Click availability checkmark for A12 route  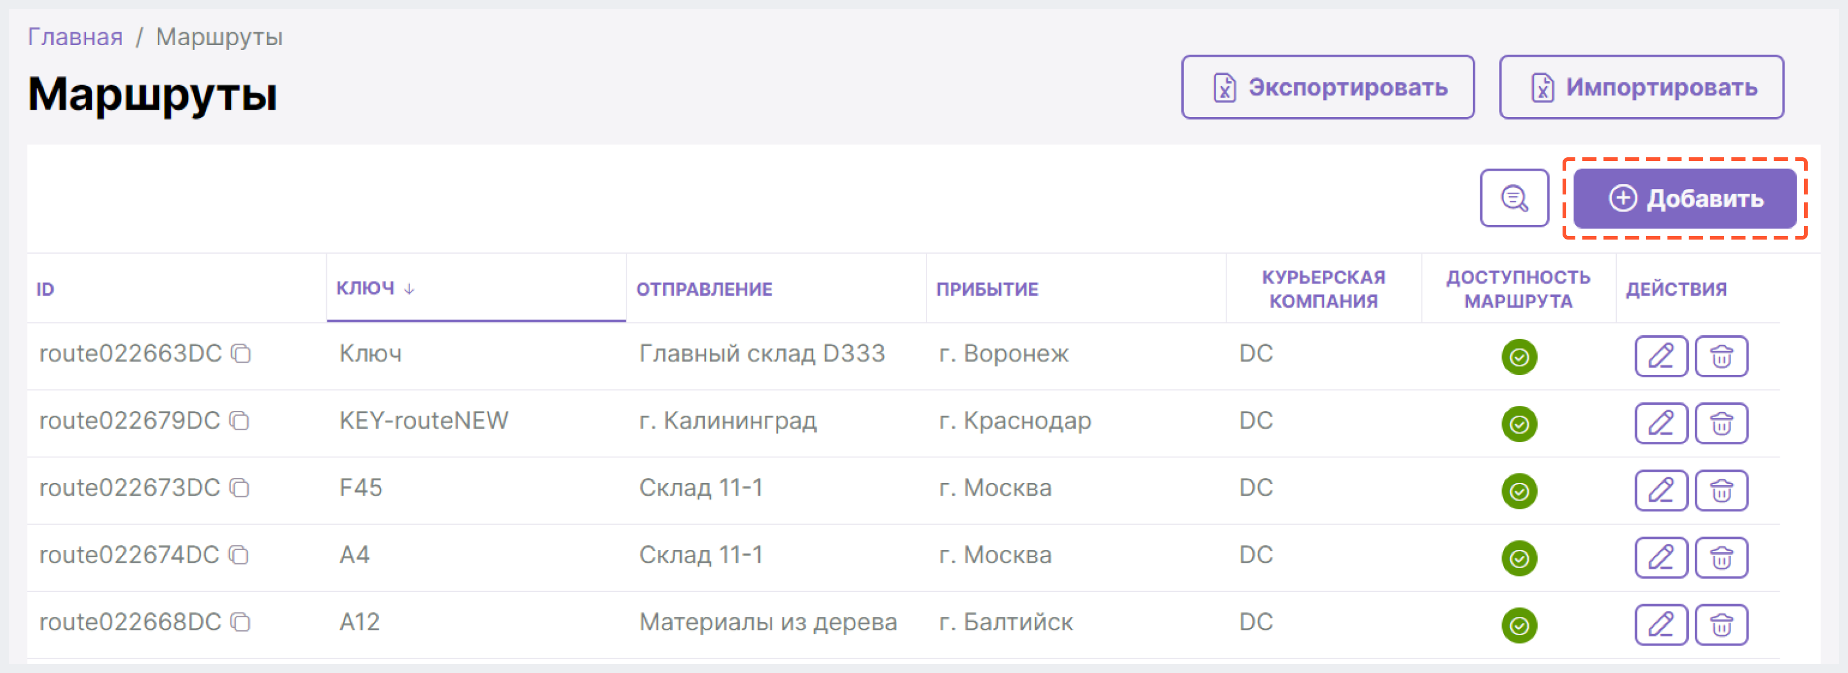tap(1519, 625)
